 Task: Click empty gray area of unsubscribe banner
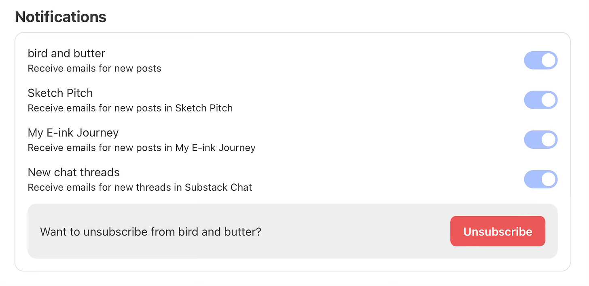356,232
